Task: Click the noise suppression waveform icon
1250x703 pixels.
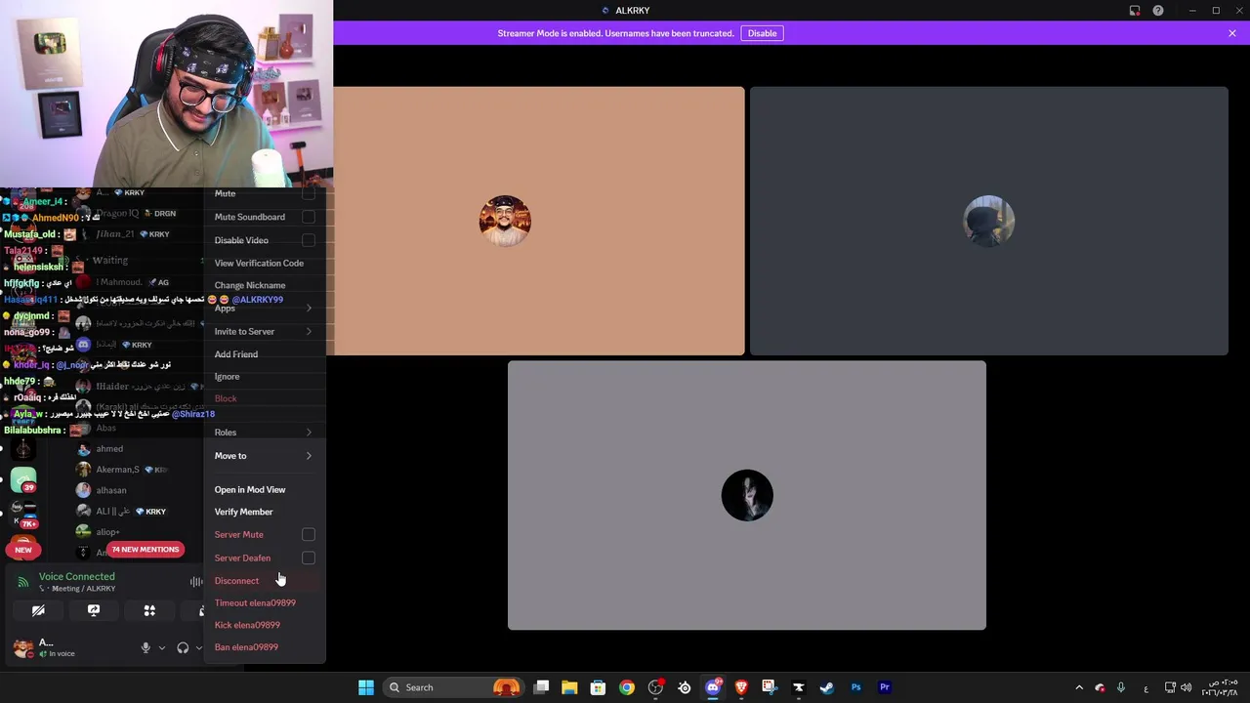Action: pos(196,582)
